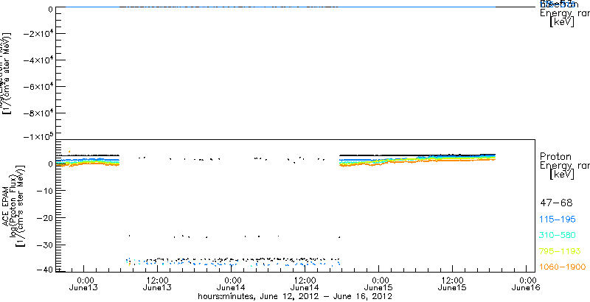Click the 0:00 June16 time tick label
590x302 pixels.
coord(527,284)
